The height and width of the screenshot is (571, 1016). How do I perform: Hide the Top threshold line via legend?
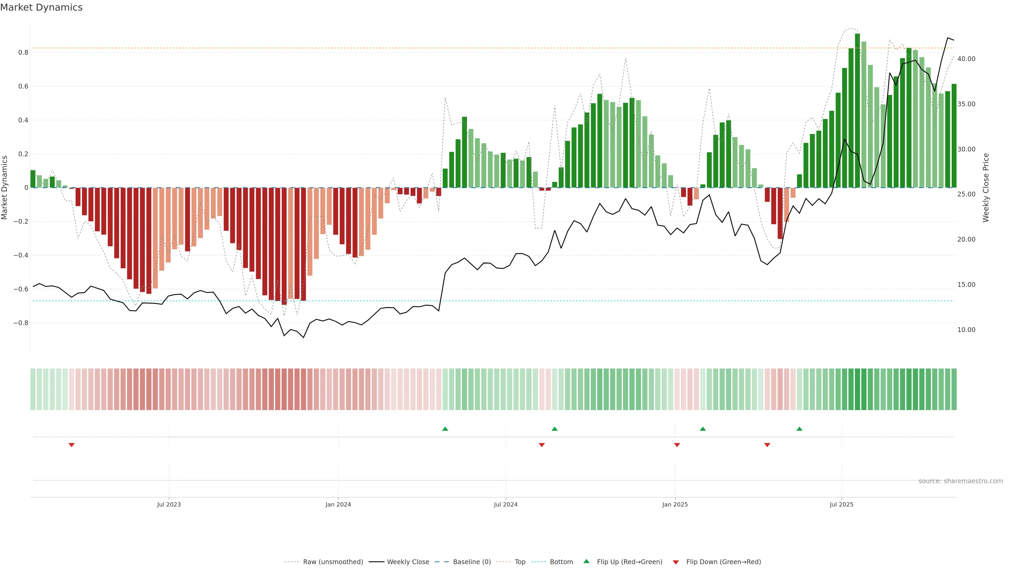click(520, 562)
